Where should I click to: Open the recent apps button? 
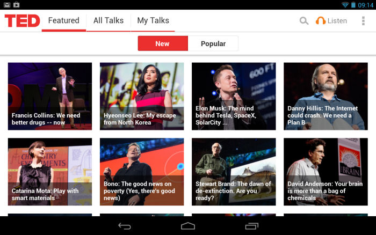[251, 226]
